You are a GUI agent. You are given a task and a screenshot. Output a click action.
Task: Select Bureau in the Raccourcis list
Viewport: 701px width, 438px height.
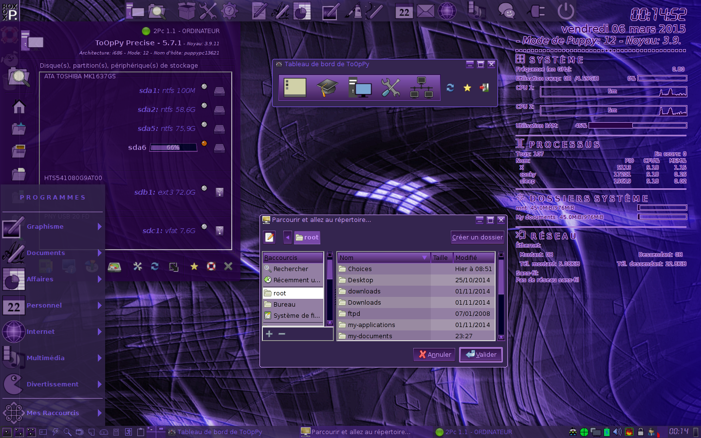tap(293, 304)
